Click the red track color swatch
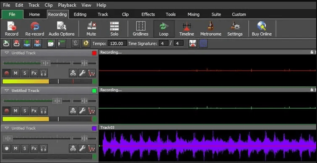The width and height of the screenshot is (317, 163). [x=94, y=53]
